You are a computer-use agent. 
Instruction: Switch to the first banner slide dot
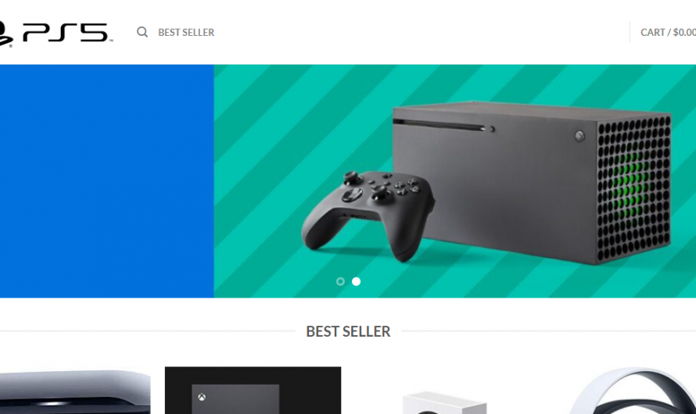(x=340, y=281)
